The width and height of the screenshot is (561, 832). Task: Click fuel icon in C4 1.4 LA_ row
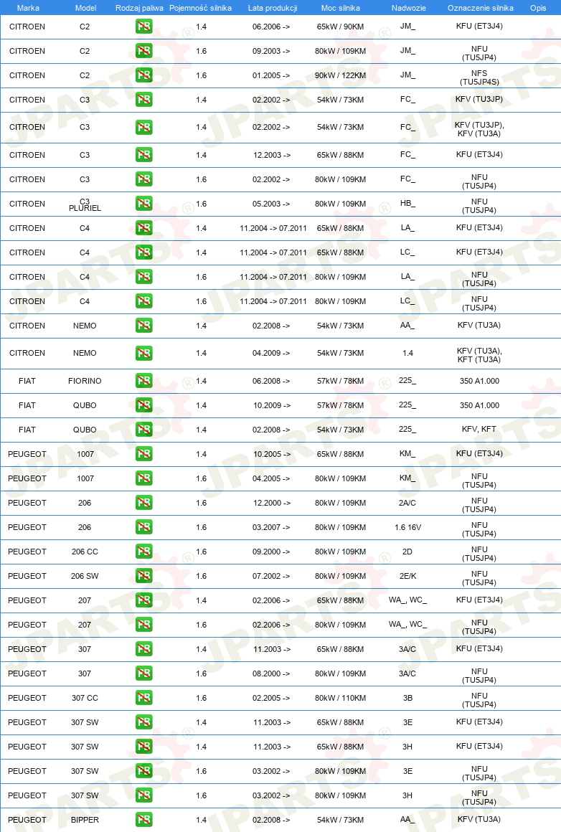[143, 228]
